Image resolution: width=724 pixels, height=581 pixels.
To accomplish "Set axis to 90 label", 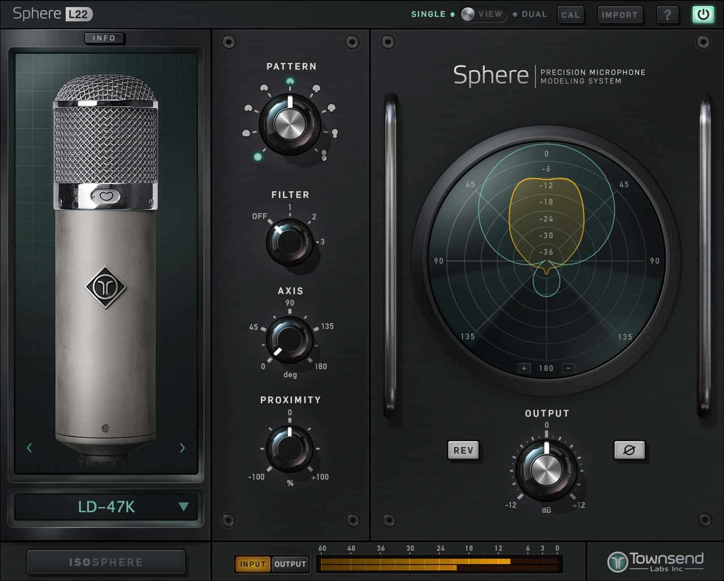I will (290, 303).
